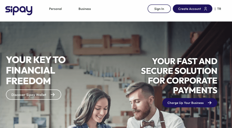Viewport: 232px width, 128px height.
Task: Open the Business menu
Action: 85,9
